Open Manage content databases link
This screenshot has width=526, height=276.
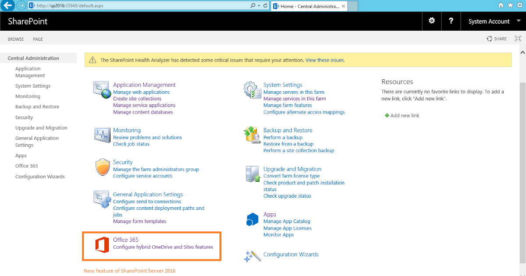click(143, 112)
